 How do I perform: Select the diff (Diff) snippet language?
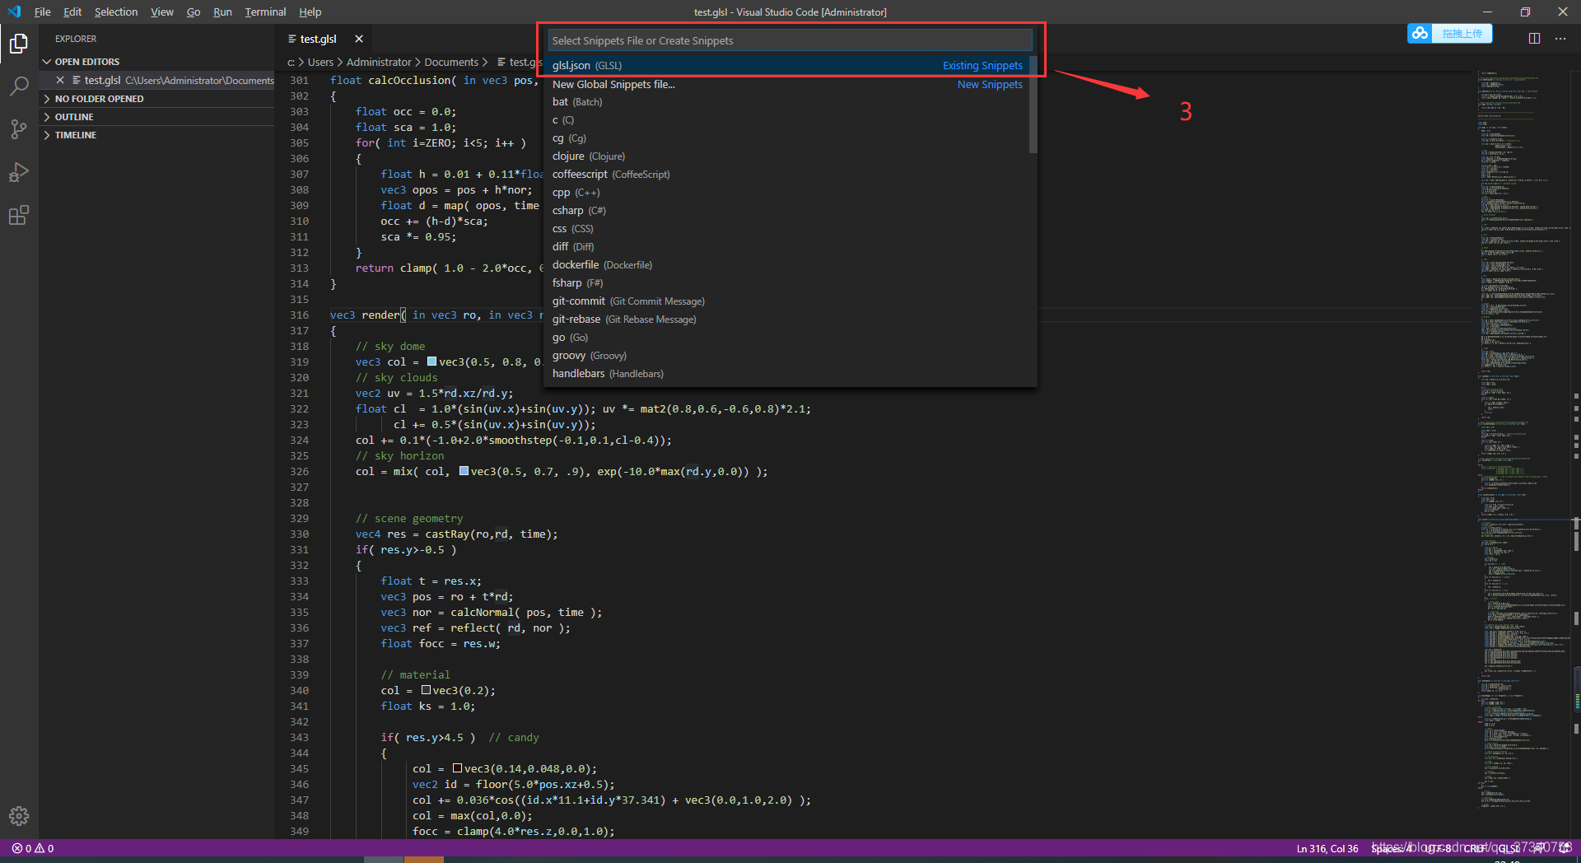(787, 247)
